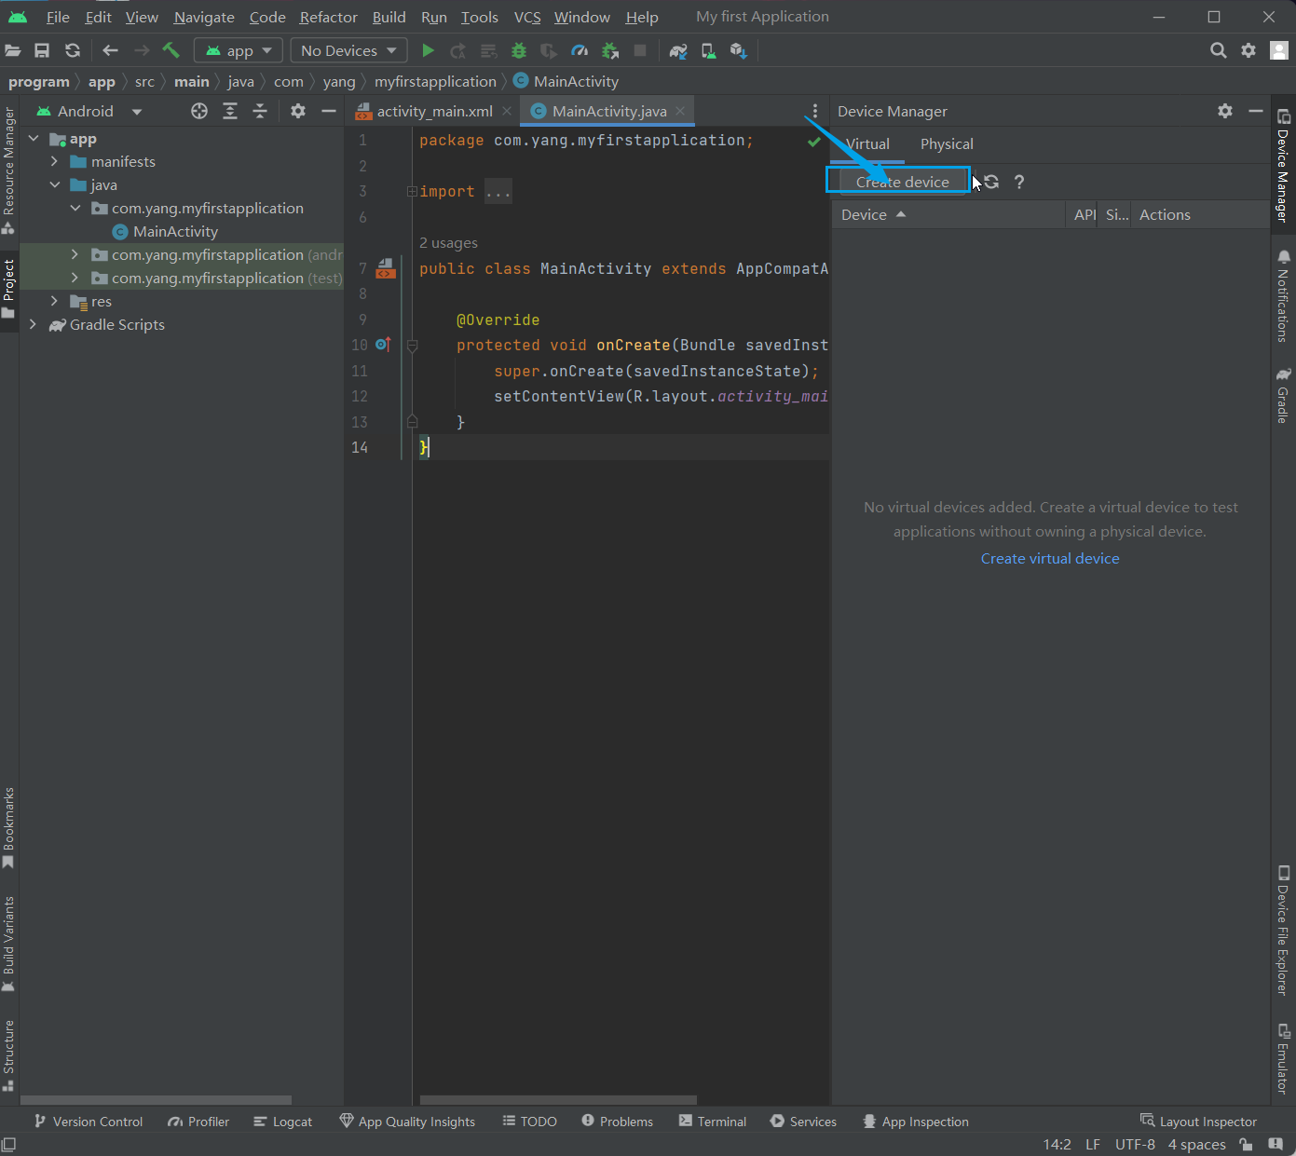Click the override gutter icon on line 10
Viewport: 1296px width, 1156px height.
[383, 345]
